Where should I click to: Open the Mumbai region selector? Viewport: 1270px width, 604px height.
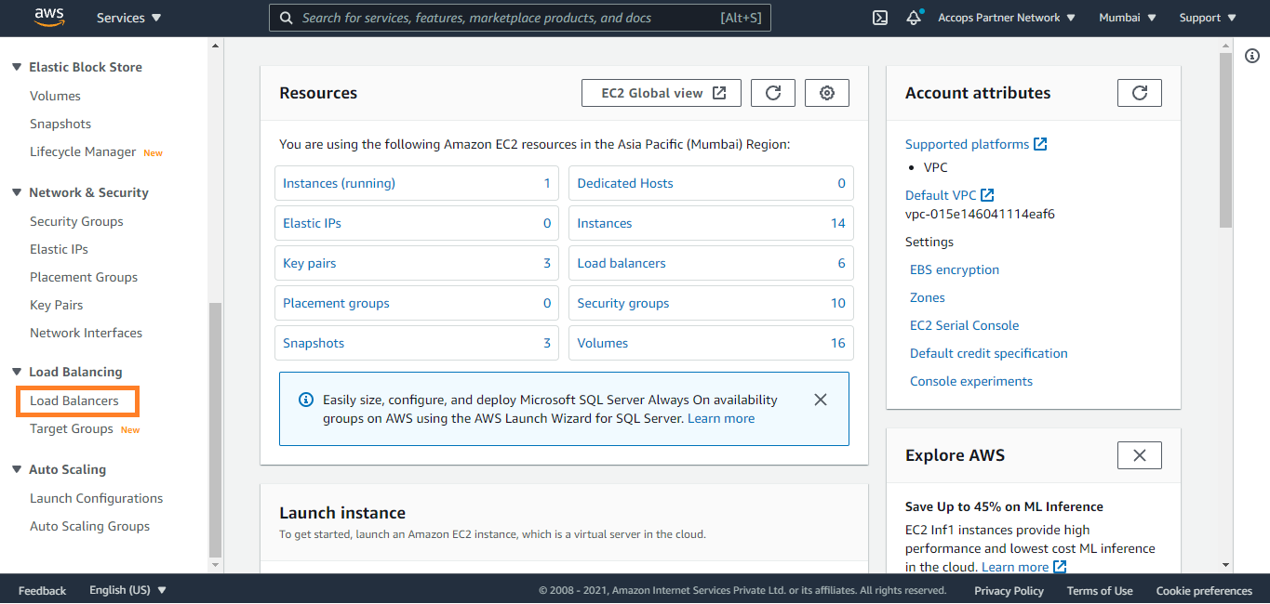tap(1128, 18)
